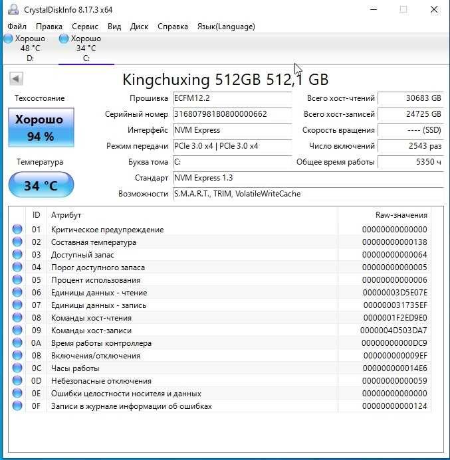Click power-on hours value 5350 ч
This screenshot has width=450, height=460.
coord(410,162)
